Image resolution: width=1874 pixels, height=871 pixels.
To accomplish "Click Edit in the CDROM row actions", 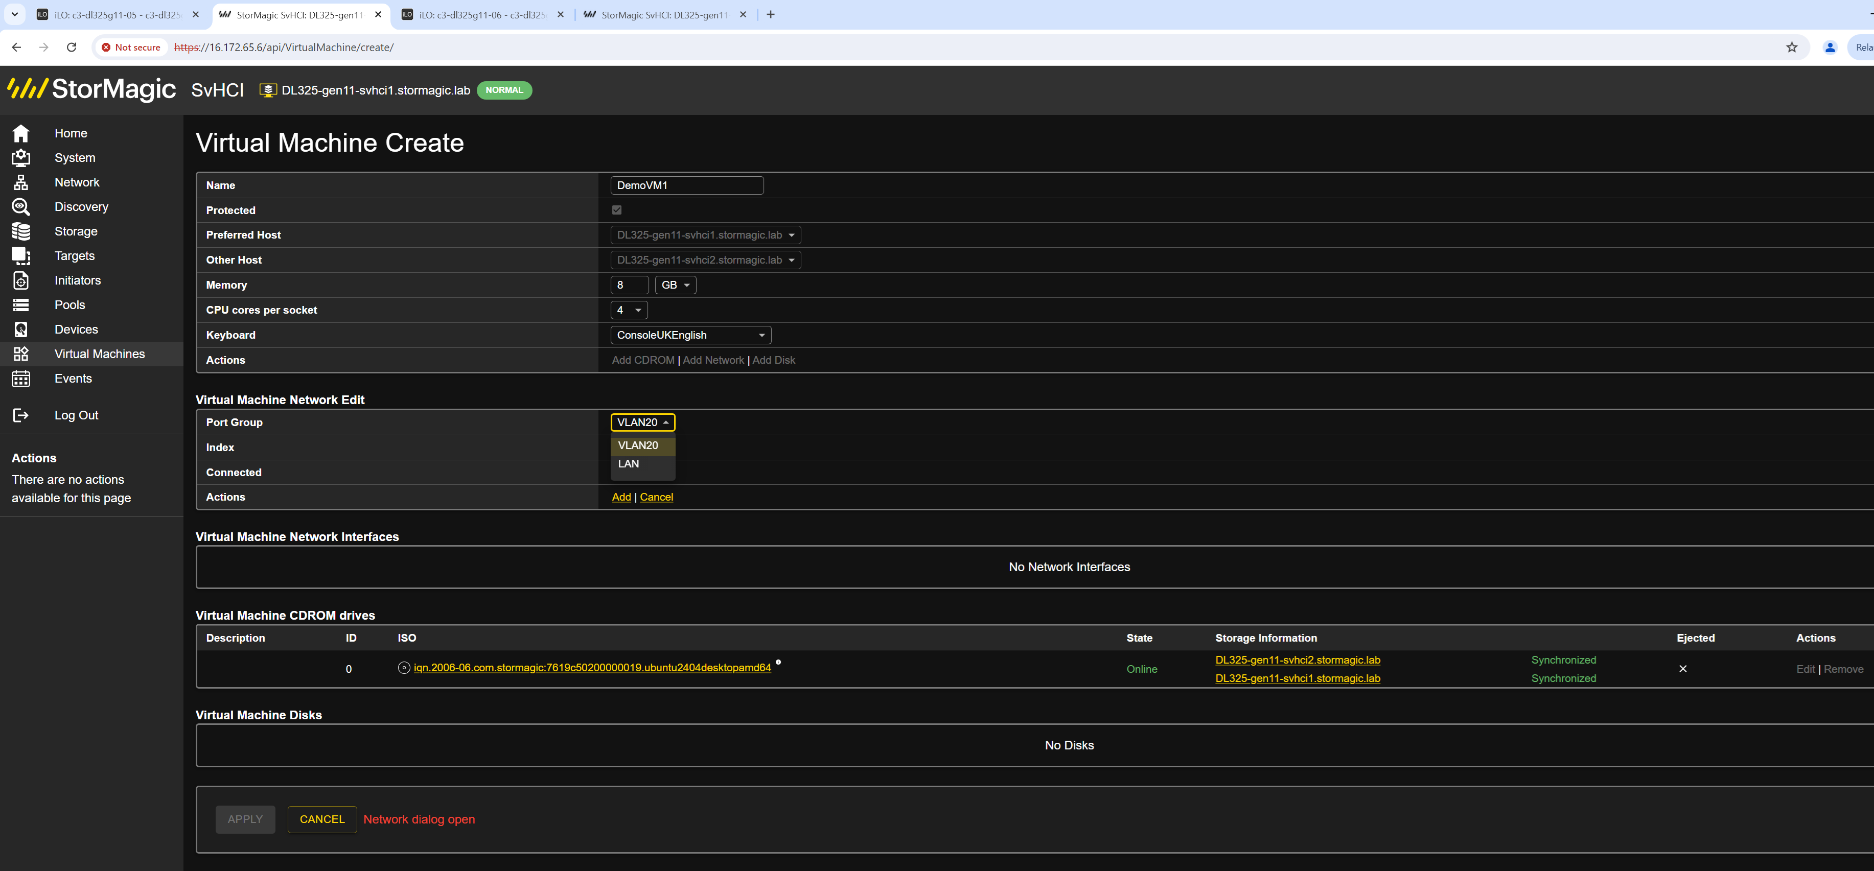I will (1806, 670).
